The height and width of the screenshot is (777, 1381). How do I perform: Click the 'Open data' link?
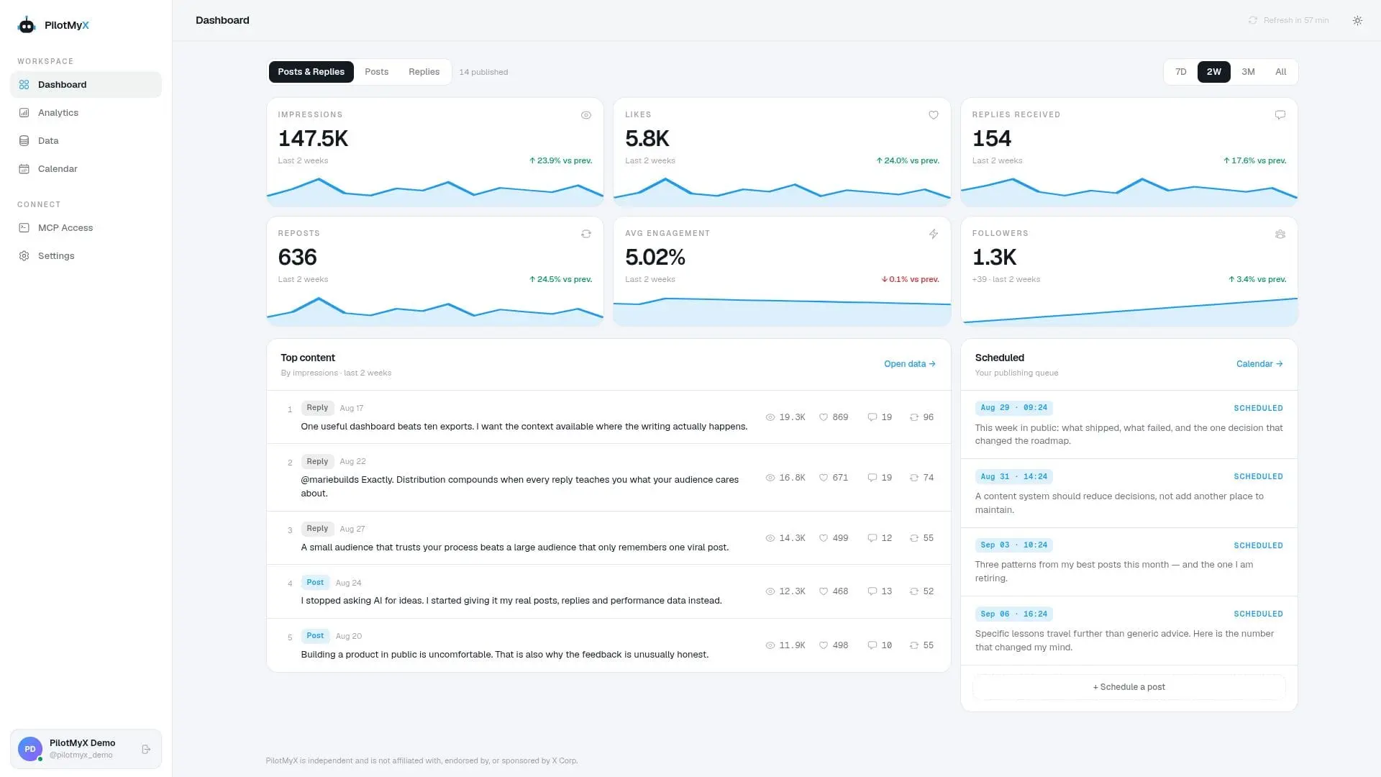pyautogui.click(x=909, y=364)
